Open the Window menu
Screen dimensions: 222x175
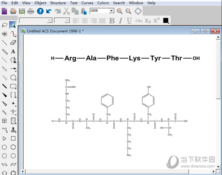[x=136, y=3]
